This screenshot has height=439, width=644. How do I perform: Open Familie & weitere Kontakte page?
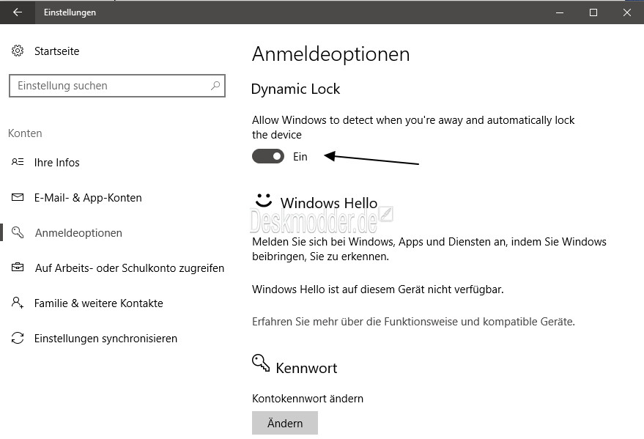(x=99, y=303)
